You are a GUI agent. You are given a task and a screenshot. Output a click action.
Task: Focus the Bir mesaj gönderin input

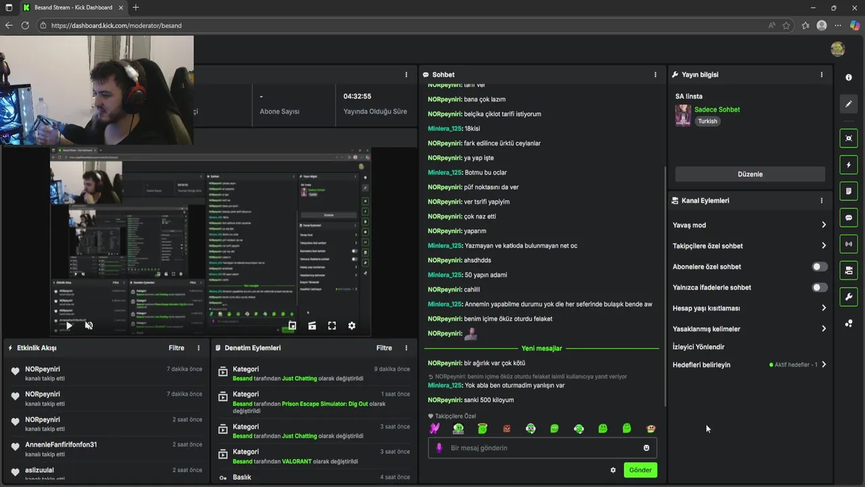coord(542,448)
